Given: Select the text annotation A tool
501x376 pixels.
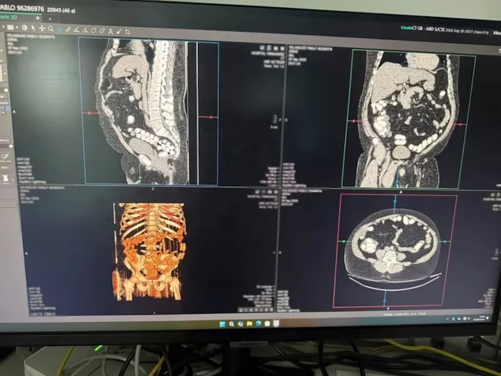Looking at the screenshot, I should click(110, 31).
